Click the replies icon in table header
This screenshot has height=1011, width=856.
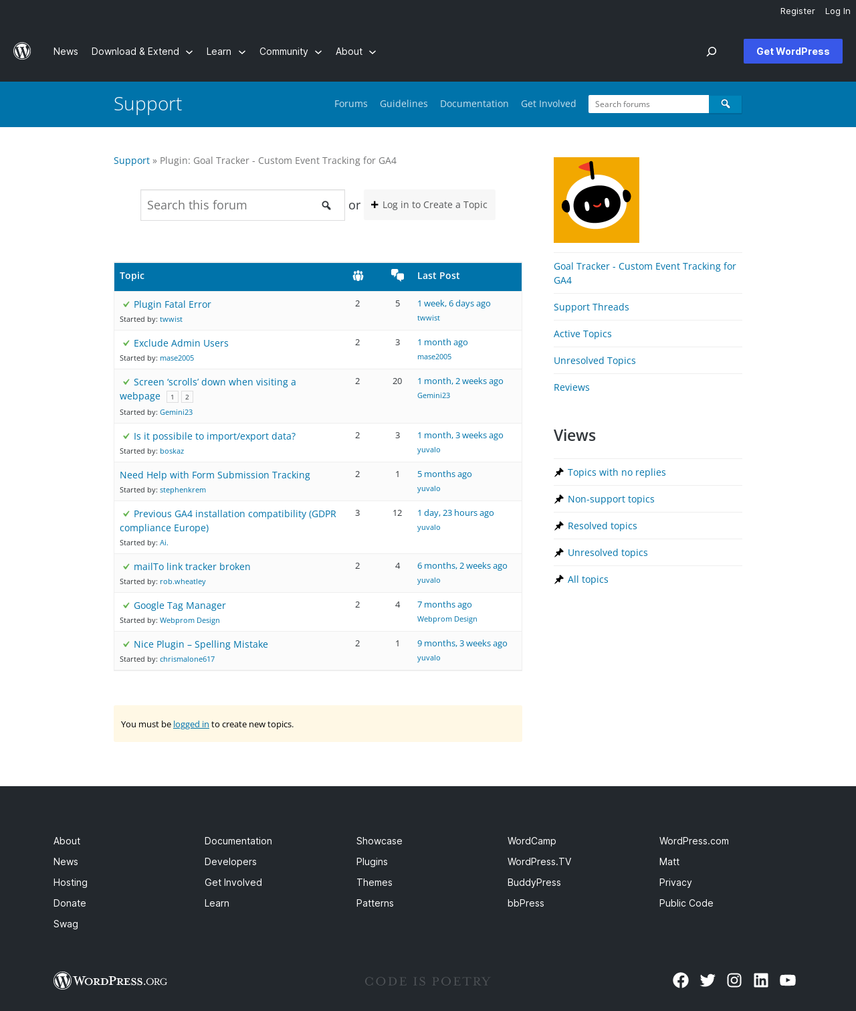pos(397,275)
